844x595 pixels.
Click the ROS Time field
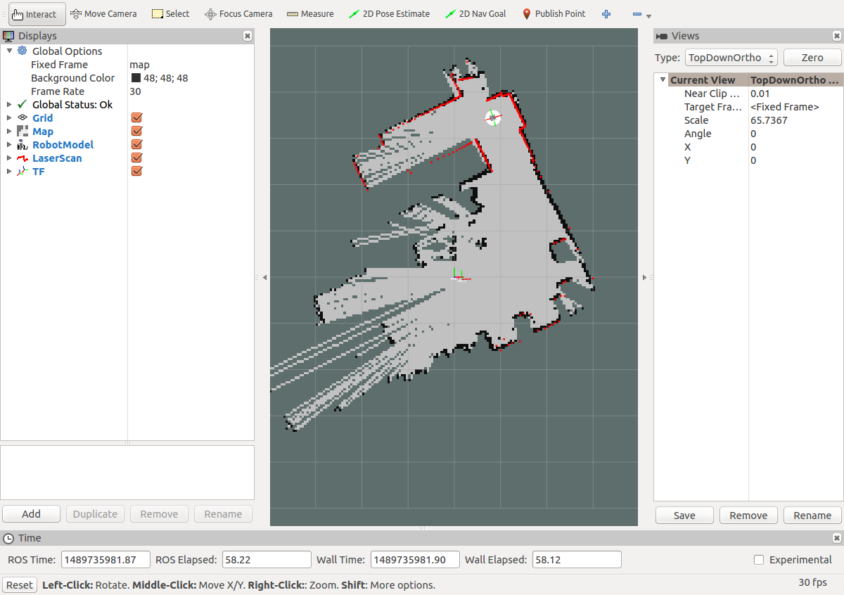[105, 560]
